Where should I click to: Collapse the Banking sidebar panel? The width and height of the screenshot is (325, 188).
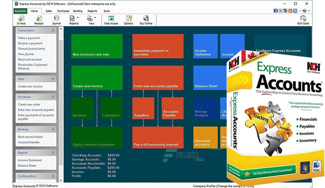pos(53,129)
